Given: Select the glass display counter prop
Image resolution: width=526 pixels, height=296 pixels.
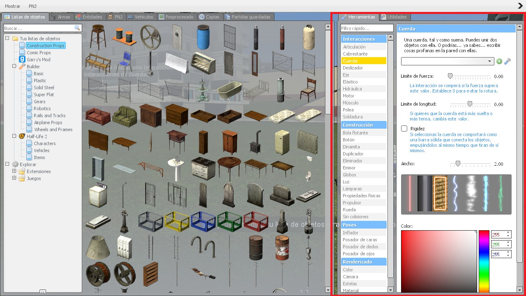Looking at the screenshot, I should (203, 62).
